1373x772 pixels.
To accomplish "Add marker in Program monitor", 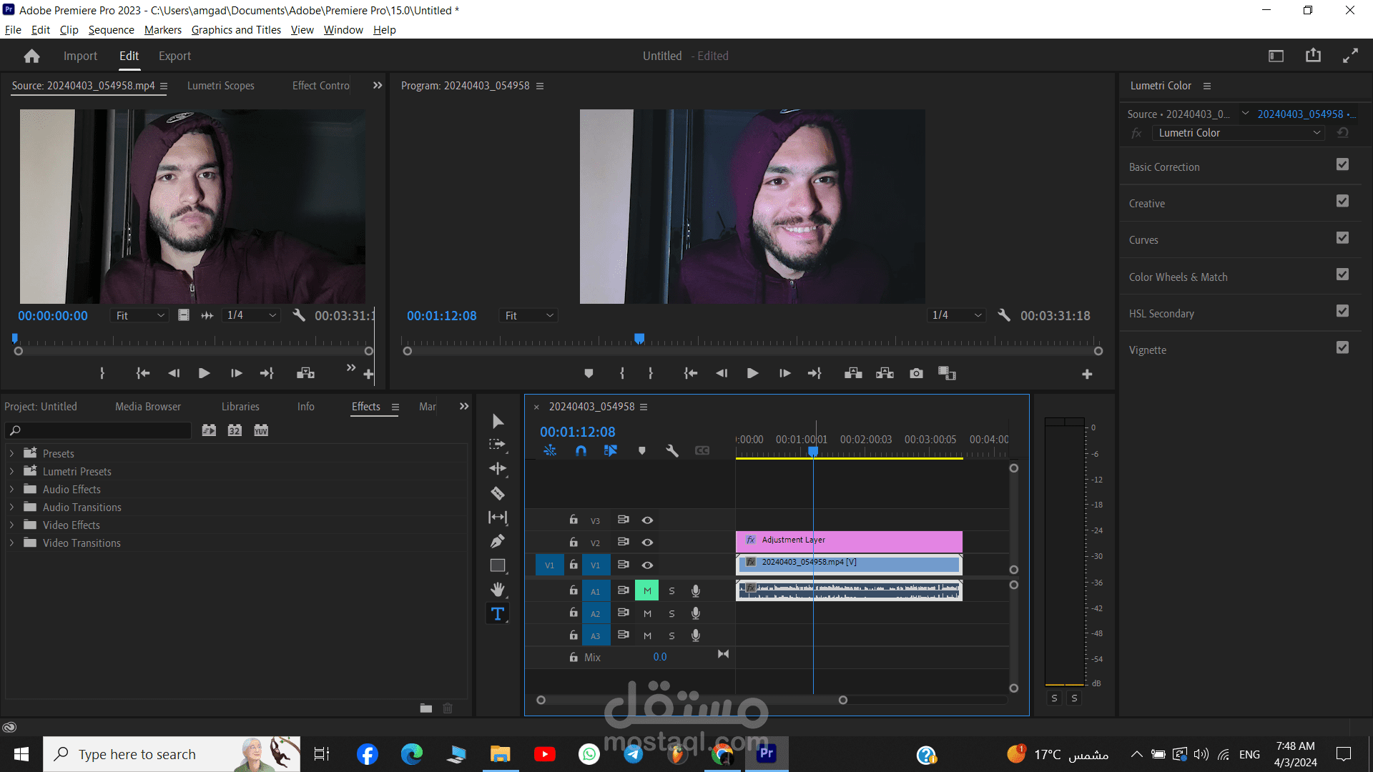I will pyautogui.click(x=589, y=373).
